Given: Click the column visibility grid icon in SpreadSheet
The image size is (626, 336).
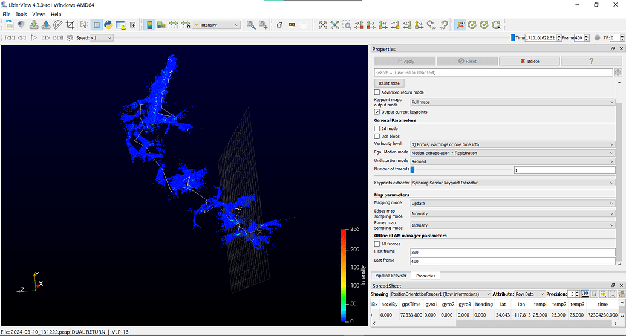Looking at the screenshot, I should (x=603, y=294).
